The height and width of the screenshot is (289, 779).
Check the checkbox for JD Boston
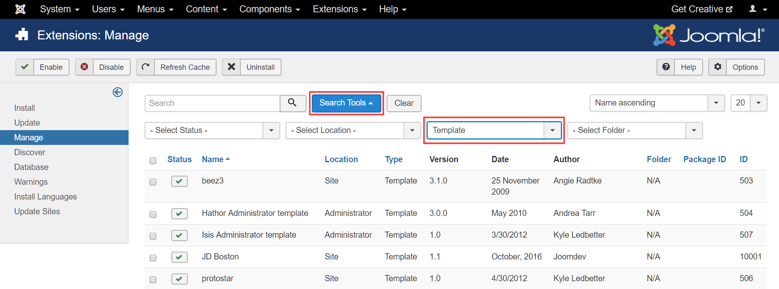[x=153, y=258]
